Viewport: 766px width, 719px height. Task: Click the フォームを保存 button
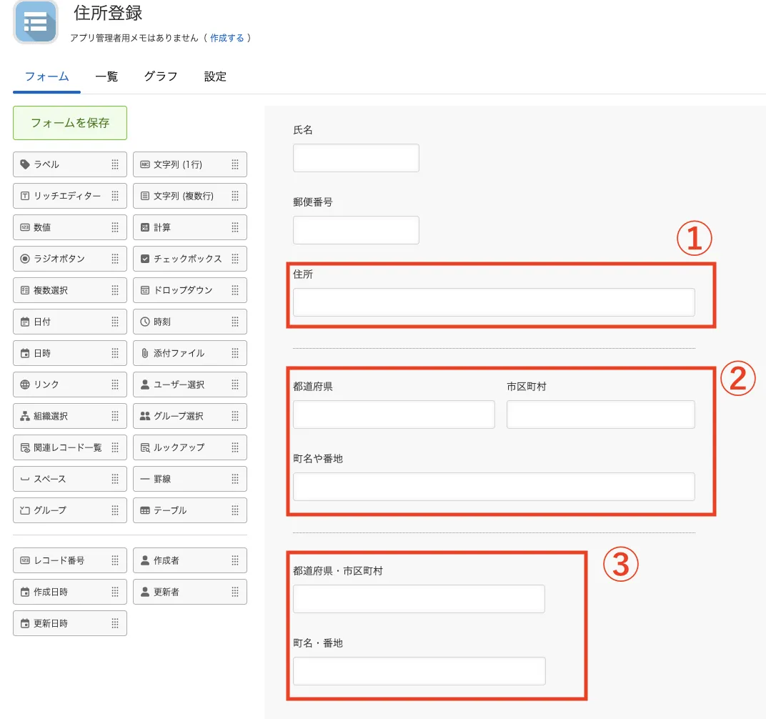click(x=70, y=123)
